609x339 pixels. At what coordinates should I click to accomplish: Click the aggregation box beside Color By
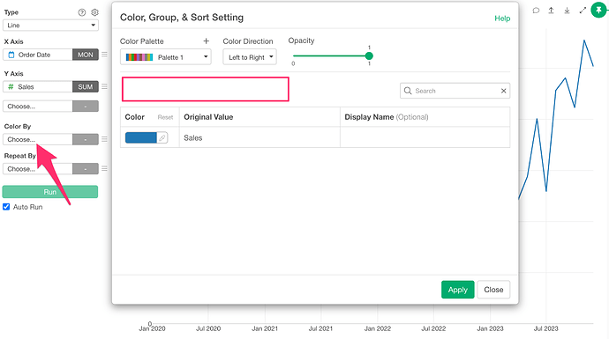[x=86, y=139]
